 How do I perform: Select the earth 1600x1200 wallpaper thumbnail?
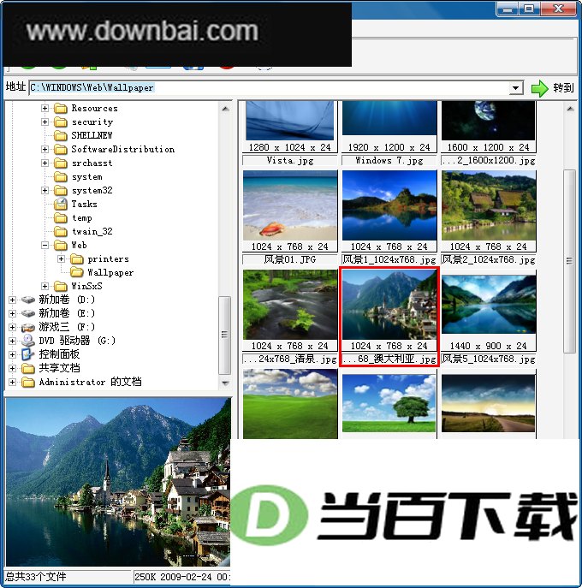tap(488, 121)
